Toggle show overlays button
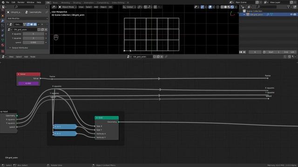298x167 pixels. [210, 7]
